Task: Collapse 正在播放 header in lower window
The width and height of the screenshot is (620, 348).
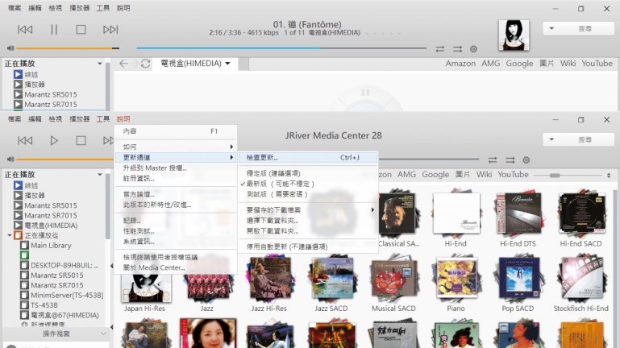Action: [x=100, y=175]
